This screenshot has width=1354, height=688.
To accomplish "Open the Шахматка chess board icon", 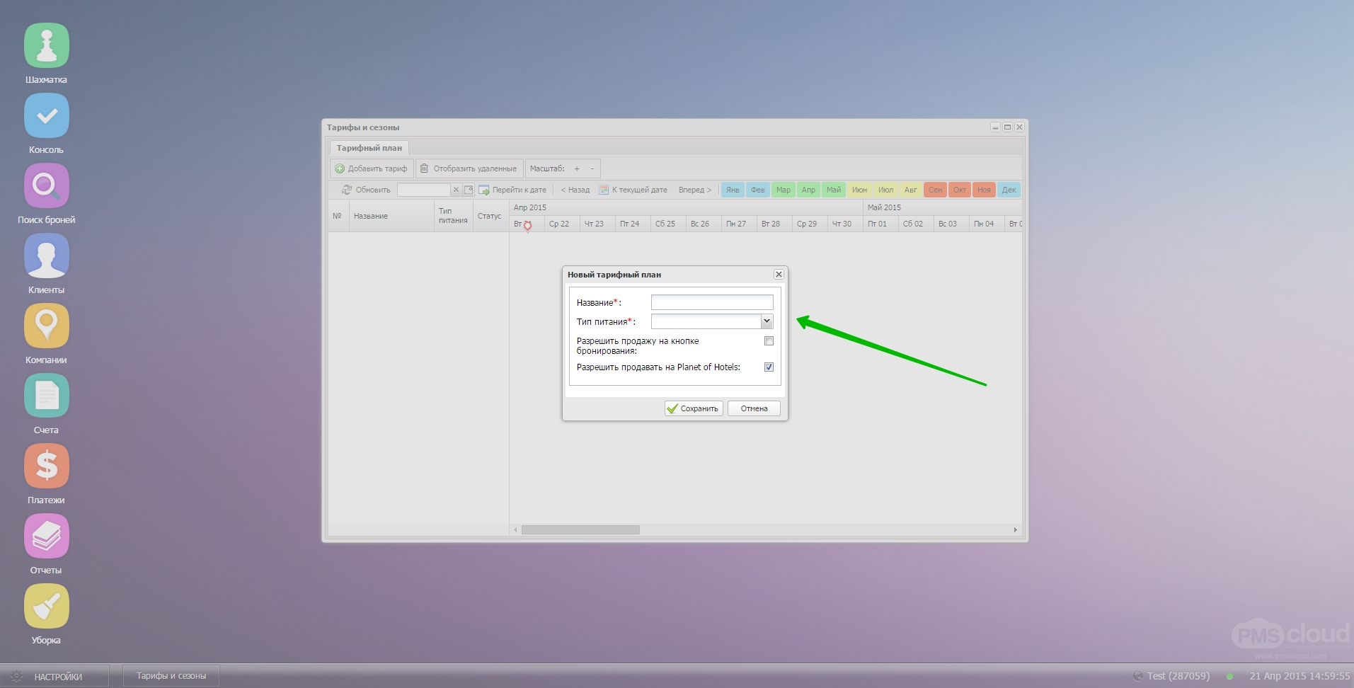I will click(x=47, y=45).
